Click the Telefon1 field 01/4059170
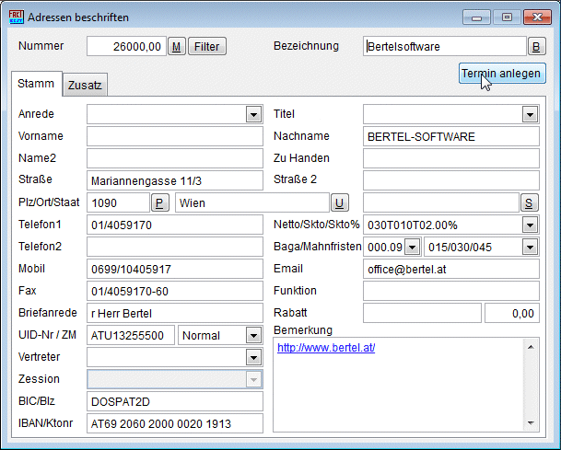Image resolution: width=561 pixels, height=450 pixels. [175, 225]
